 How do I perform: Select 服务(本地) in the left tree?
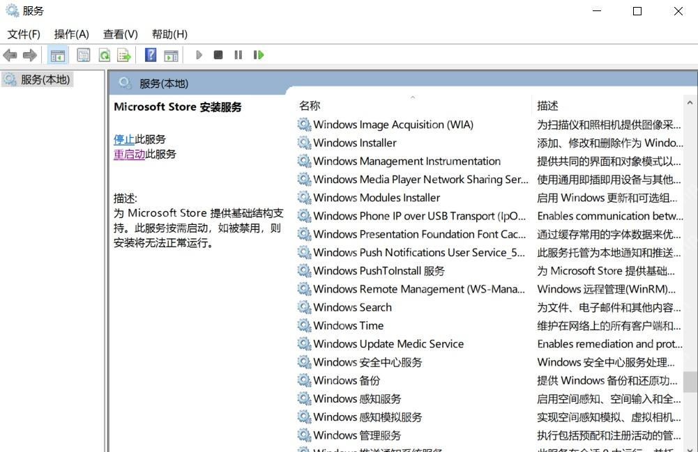pos(38,79)
